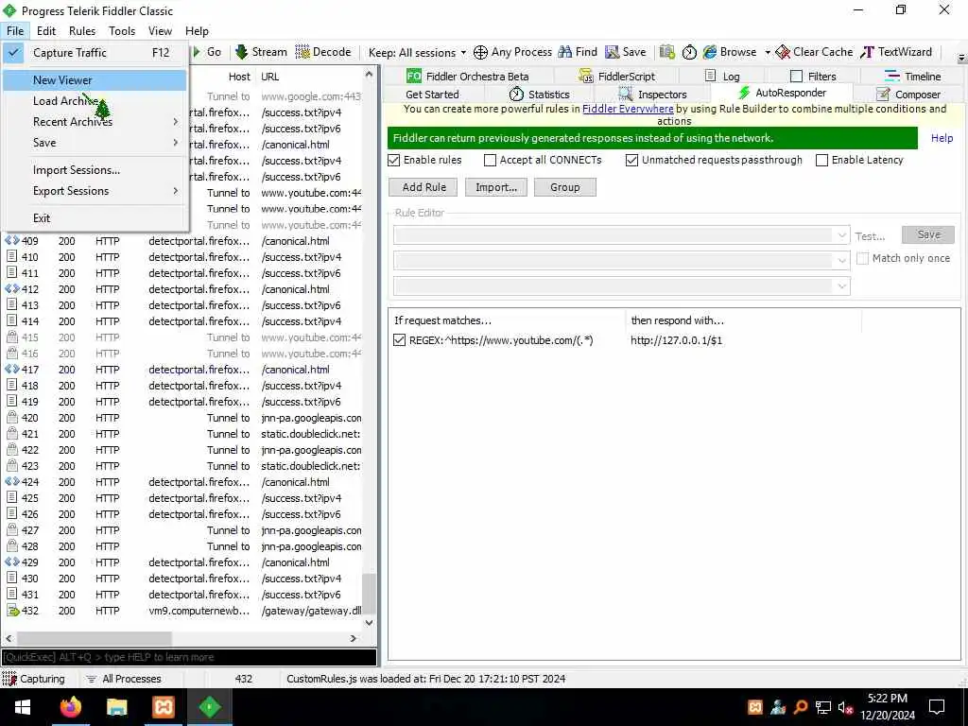968x726 pixels.
Task: Open XAMPP from the taskbar
Action: (x=164, y=707)
